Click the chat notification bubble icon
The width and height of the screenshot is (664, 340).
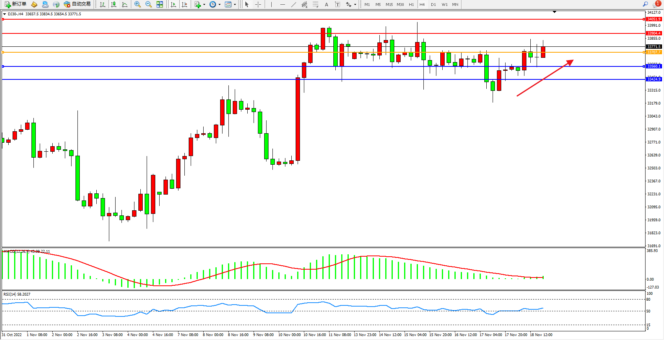click(656, 4)
